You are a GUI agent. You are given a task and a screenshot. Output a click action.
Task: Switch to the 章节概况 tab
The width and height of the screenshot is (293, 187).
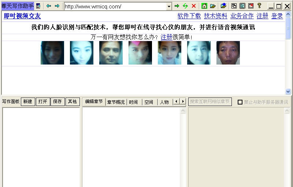pyautogui.click(x=116, y=102)
